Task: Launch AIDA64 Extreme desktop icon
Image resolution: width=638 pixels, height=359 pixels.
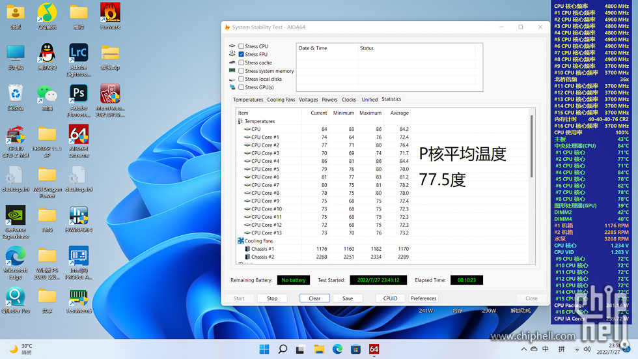Action: pos(79,141)
